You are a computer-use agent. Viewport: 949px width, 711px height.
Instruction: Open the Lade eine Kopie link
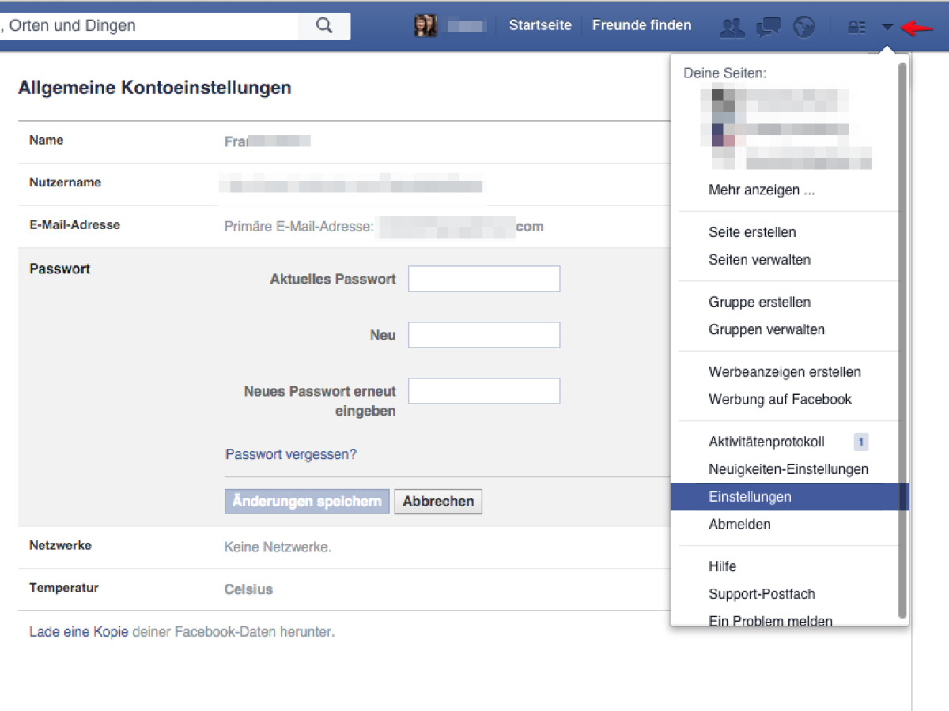tap(79, 632)
